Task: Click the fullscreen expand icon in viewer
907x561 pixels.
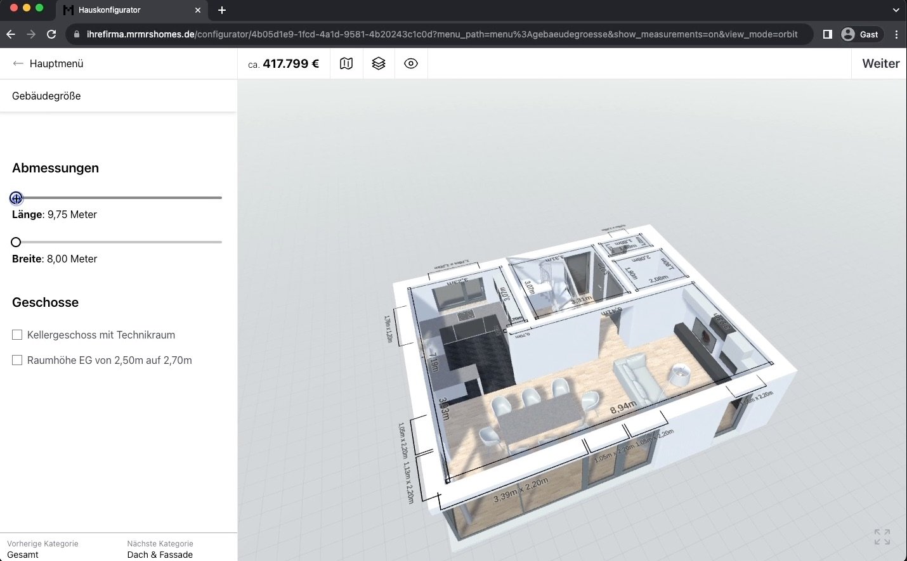Action: pyautogui.click(x=882, y=537)
